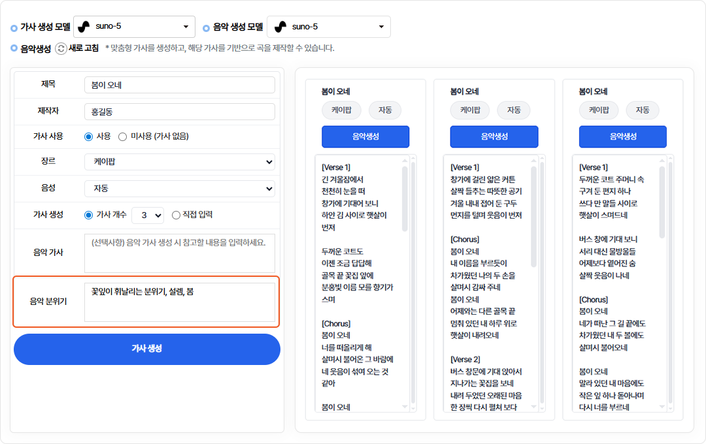Click 음악생성 button on the third lyrics card
Screen dimensions: 706x444
[622, 136]
